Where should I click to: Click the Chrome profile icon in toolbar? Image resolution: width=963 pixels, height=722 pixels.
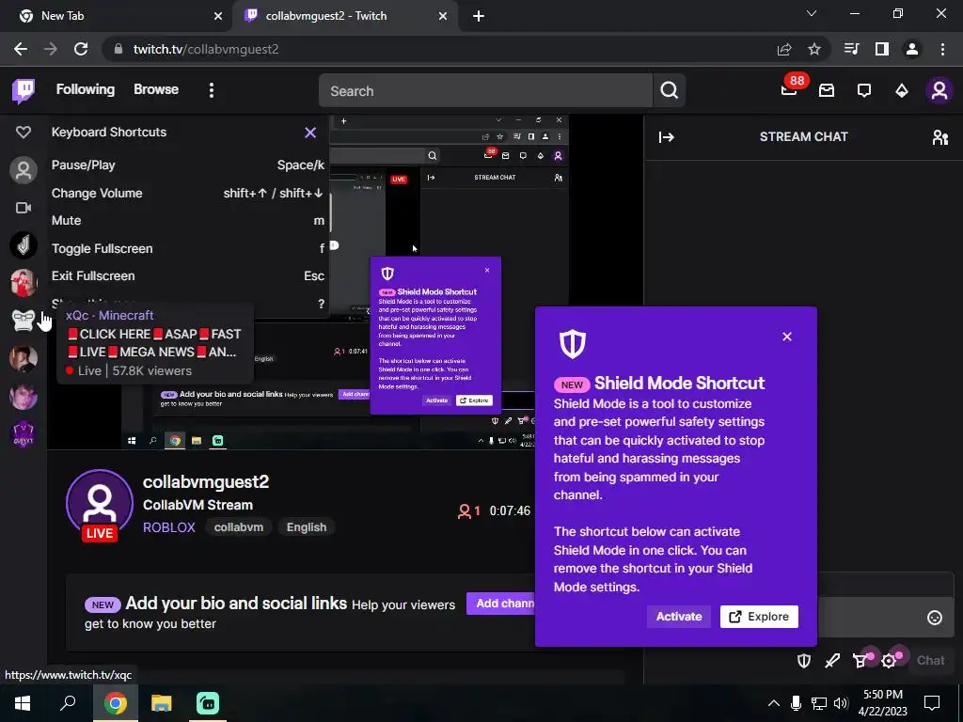(912, 49)
